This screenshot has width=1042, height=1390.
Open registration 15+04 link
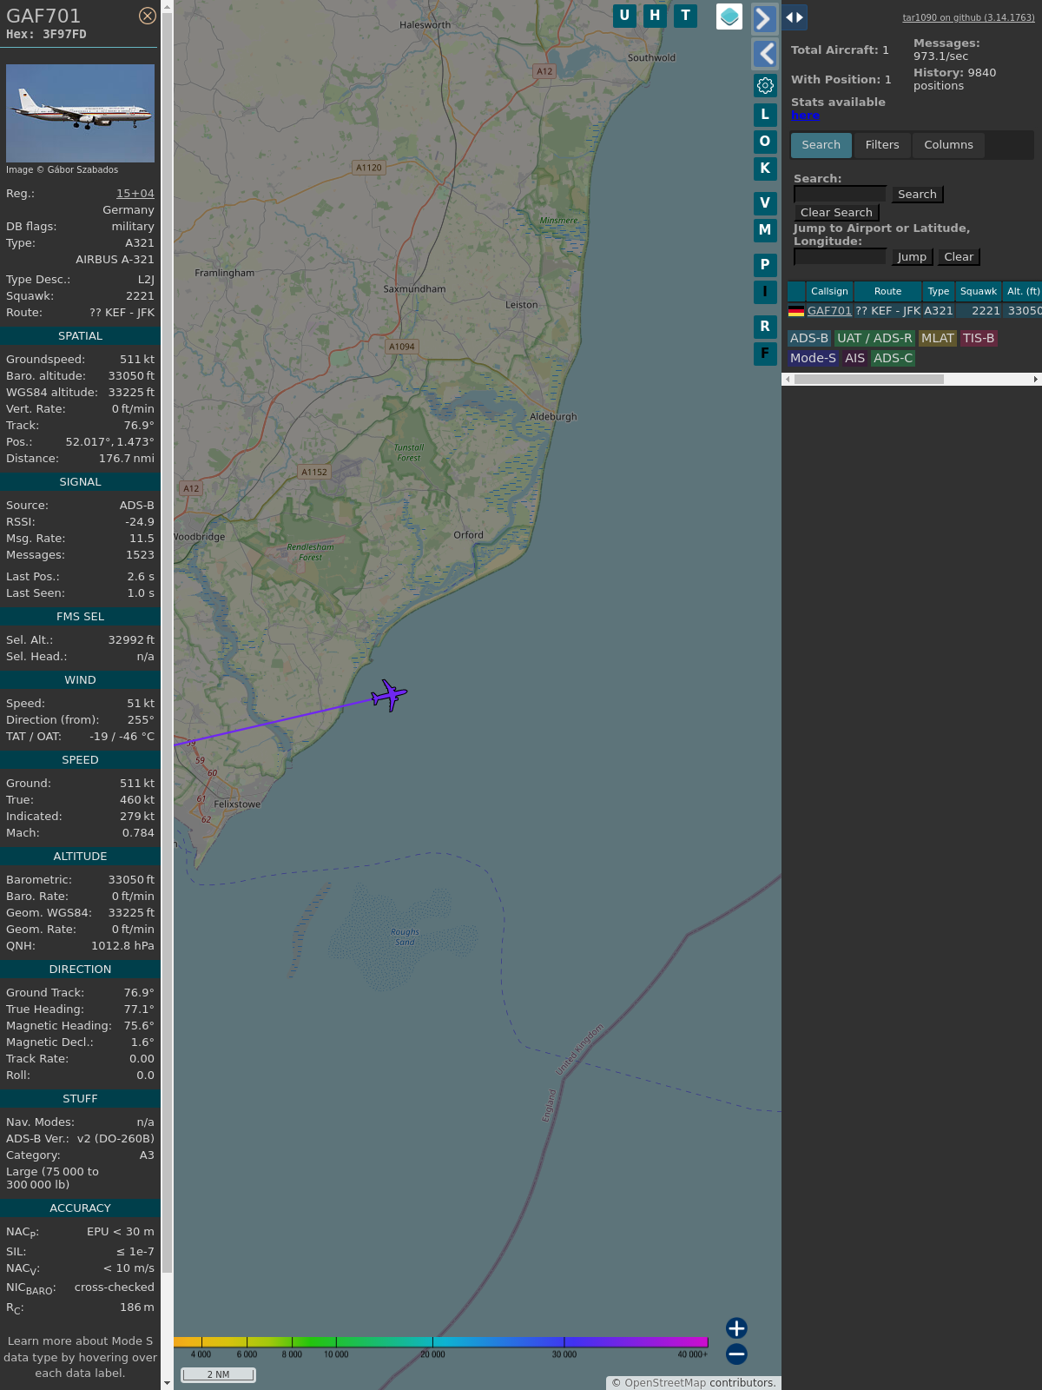coord(135,194)
